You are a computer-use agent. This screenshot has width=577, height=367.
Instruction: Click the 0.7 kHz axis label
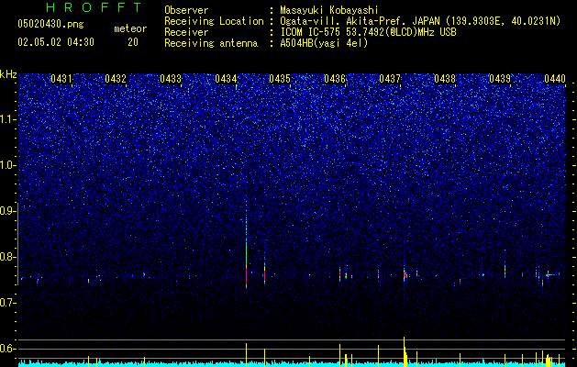click(7, 303)
